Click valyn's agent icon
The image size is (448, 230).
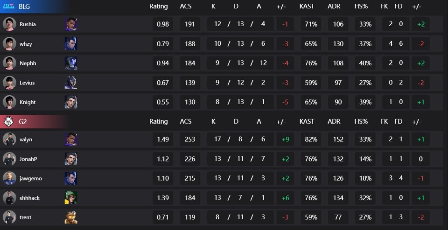pos(71,139)
